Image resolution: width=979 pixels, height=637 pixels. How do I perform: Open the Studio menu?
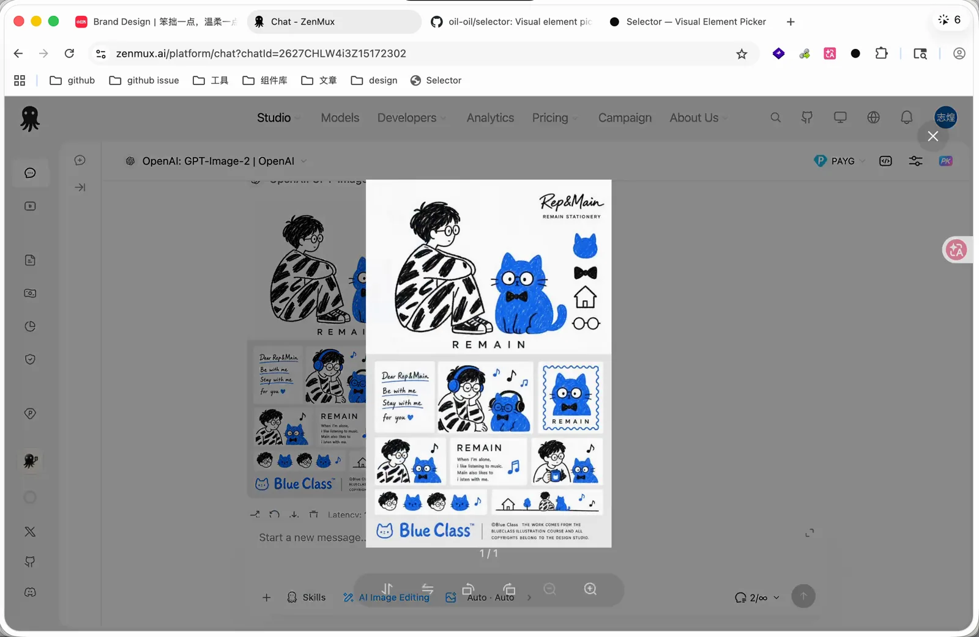click(278, 118)
